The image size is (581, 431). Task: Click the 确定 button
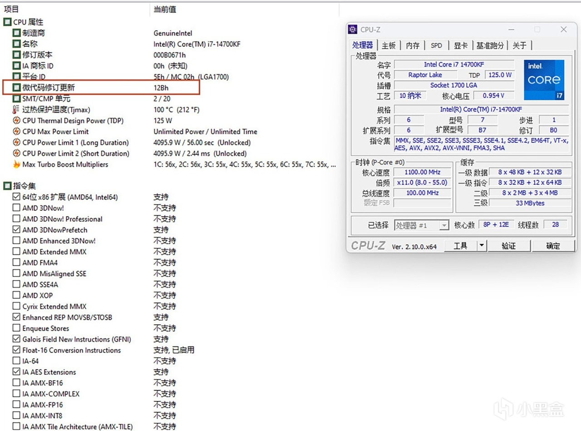tap(553, 246)
